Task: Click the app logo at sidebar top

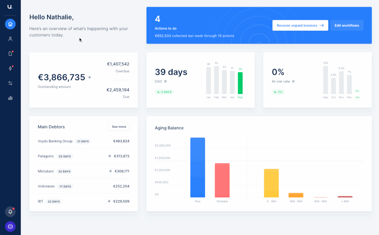Action: coord(10,7)
